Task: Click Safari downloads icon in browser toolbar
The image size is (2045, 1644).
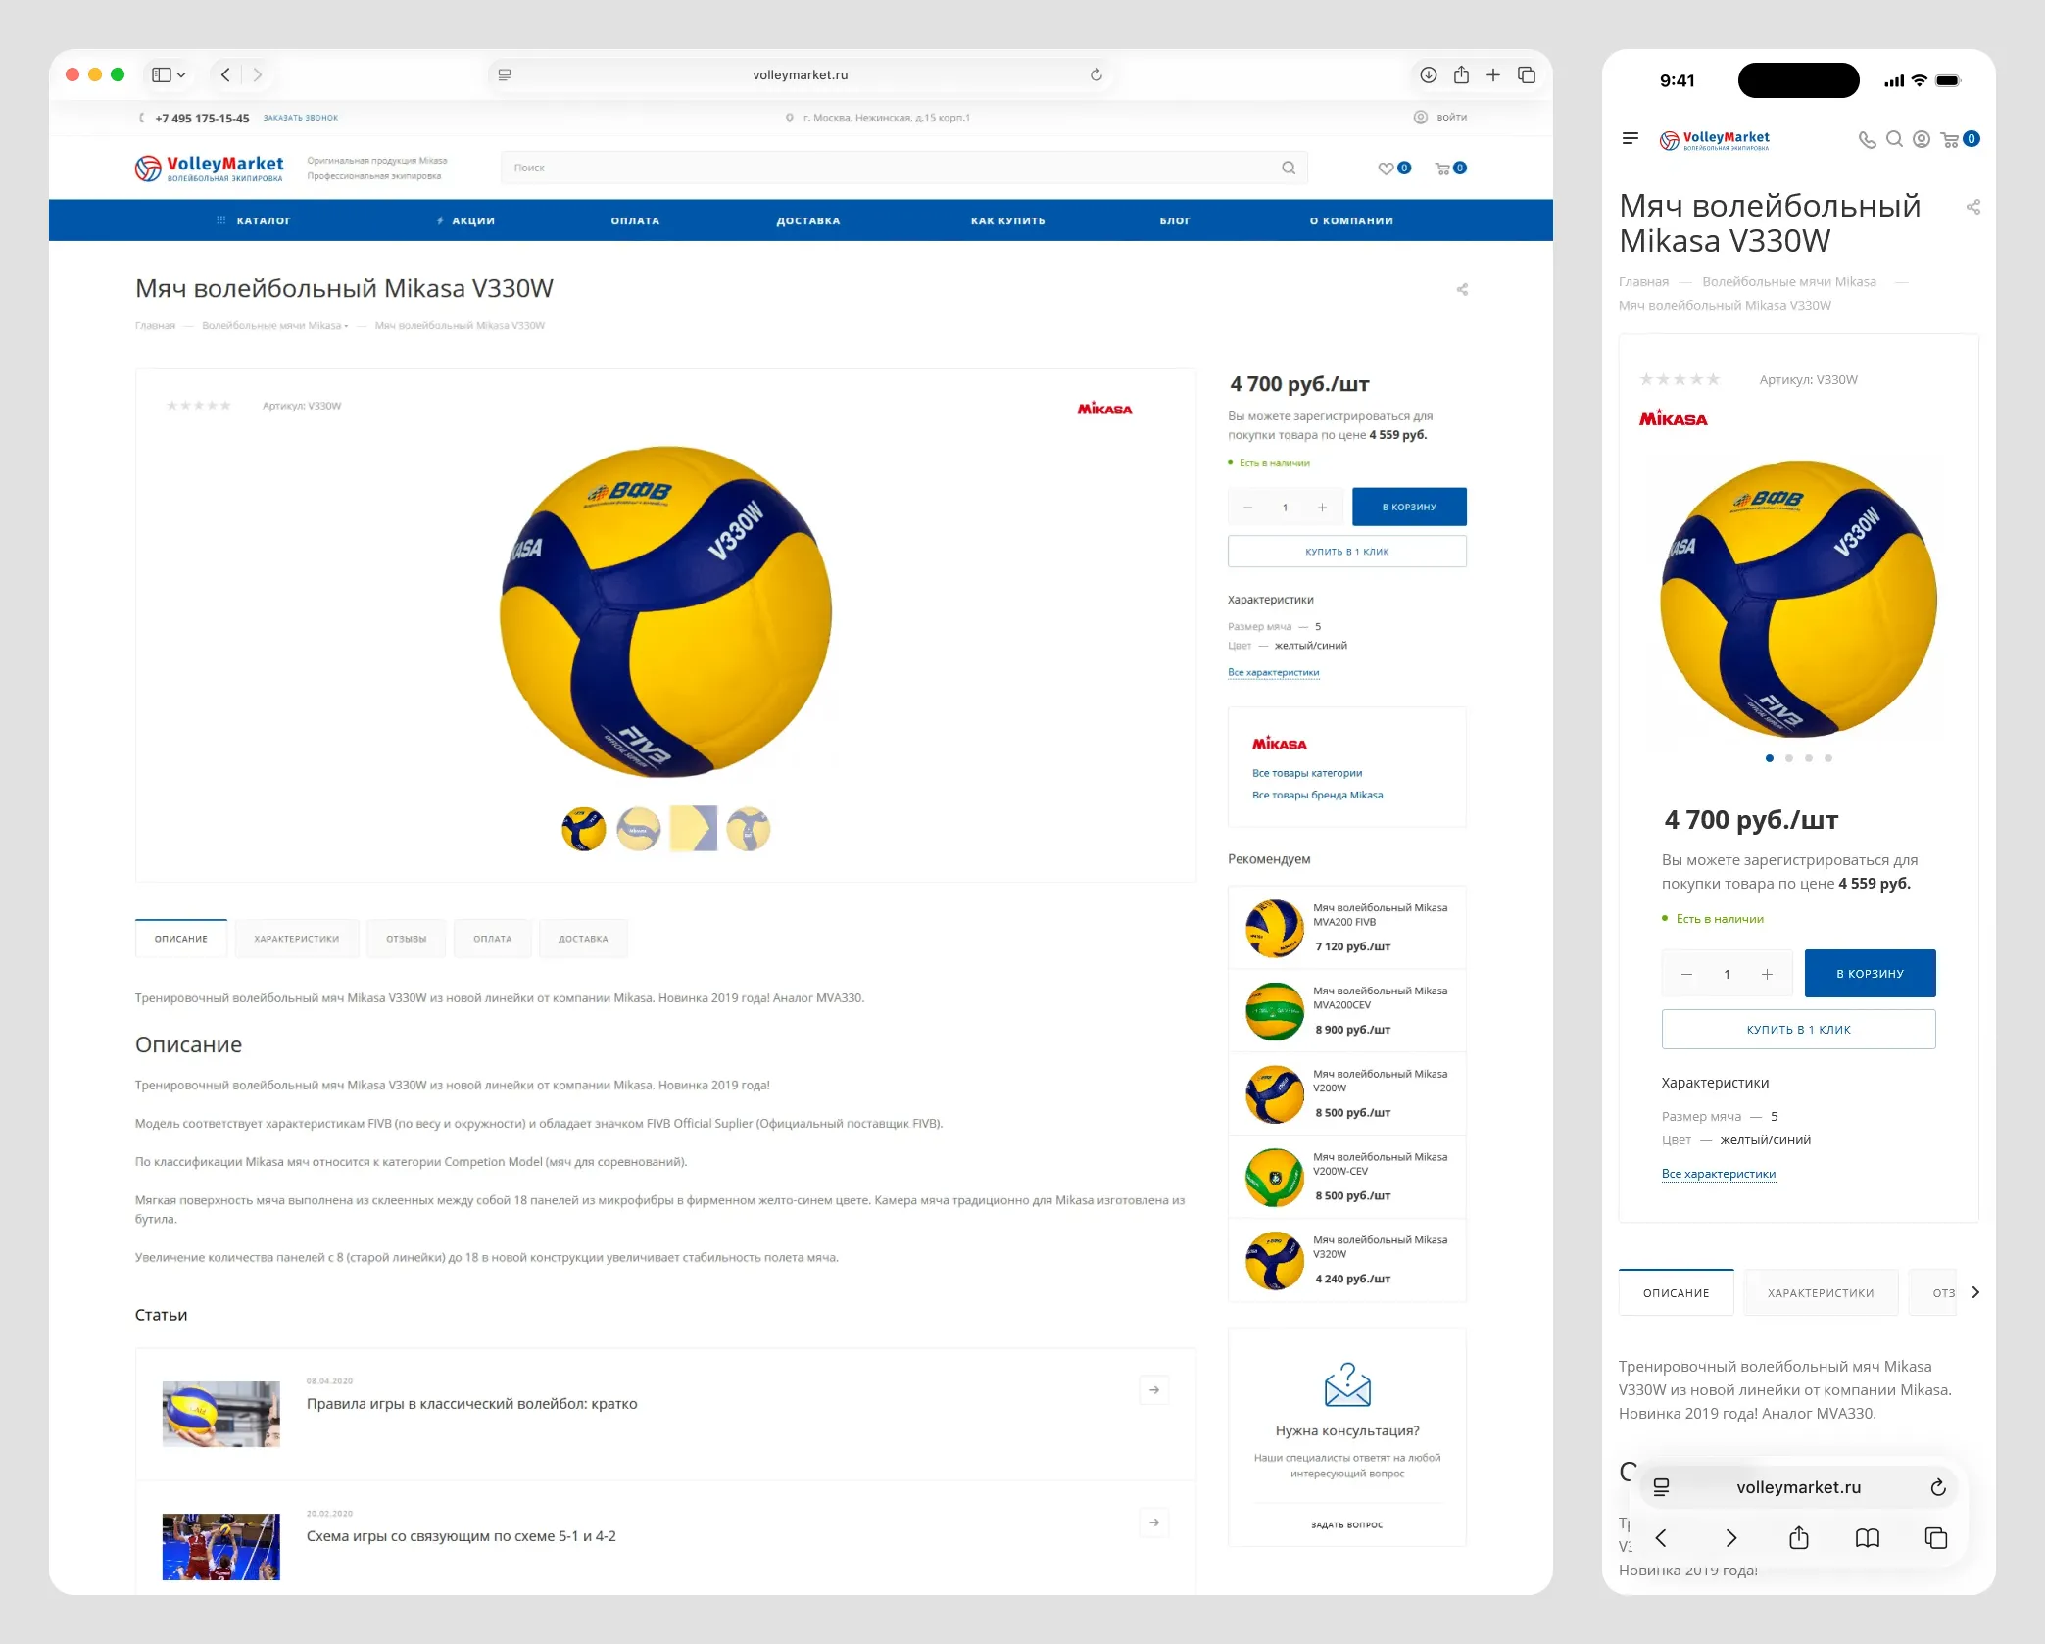Action: [x=1429, y=75]
